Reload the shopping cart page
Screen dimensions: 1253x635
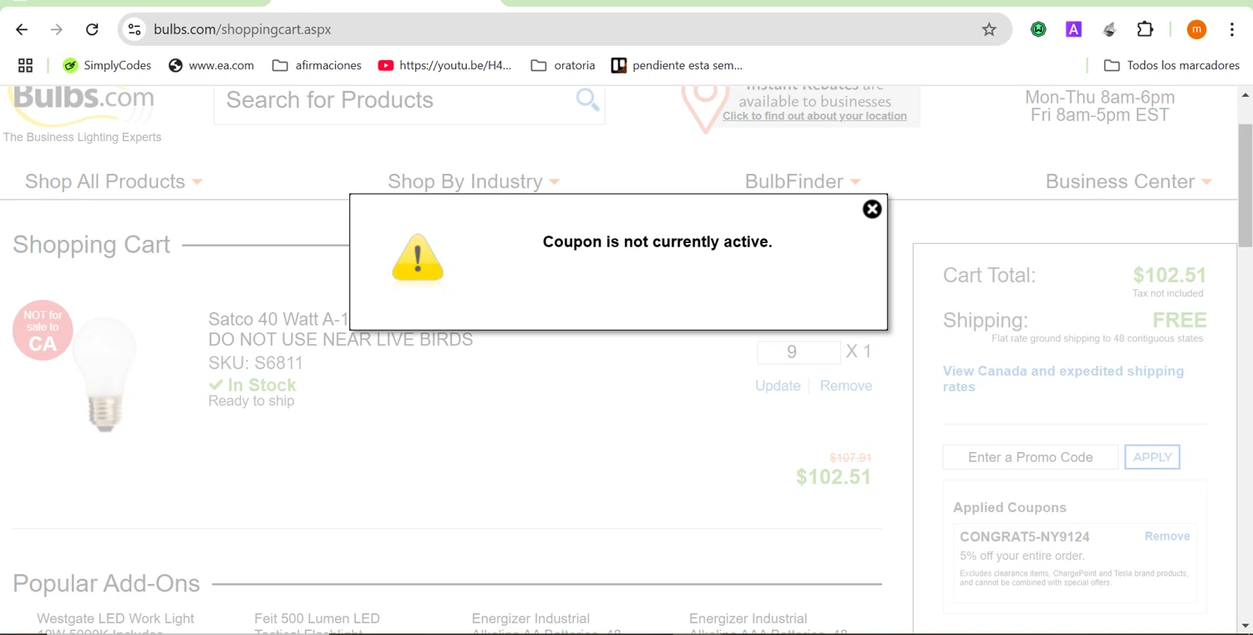point(92,29)
